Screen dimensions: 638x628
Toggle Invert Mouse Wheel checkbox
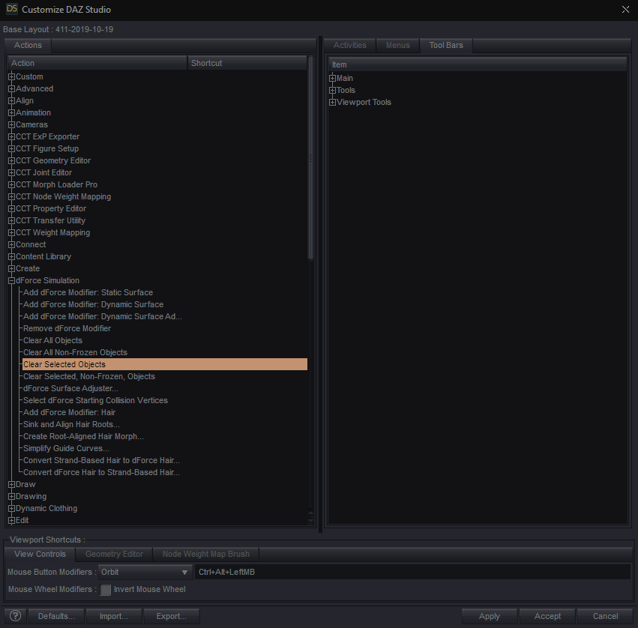(x=106, y=589)
